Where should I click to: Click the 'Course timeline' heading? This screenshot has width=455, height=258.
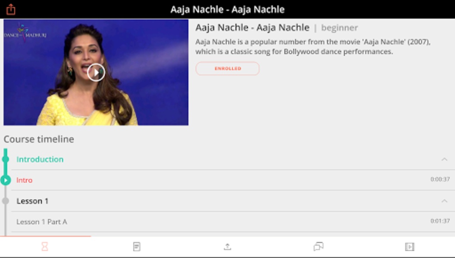coord(39,139)
